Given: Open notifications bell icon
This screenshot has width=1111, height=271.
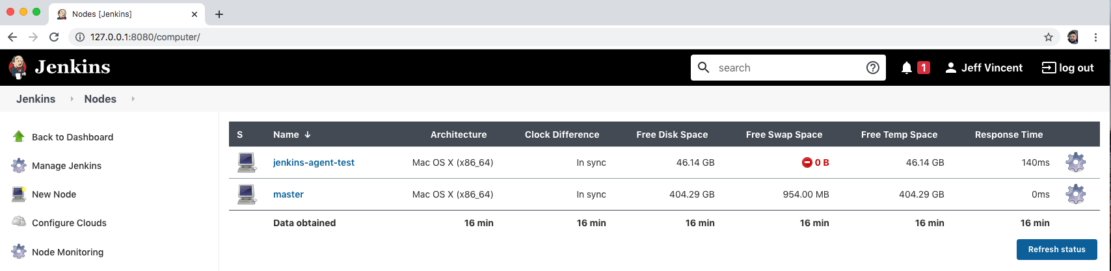Looking at the screenshot, I should coord(907,68).
